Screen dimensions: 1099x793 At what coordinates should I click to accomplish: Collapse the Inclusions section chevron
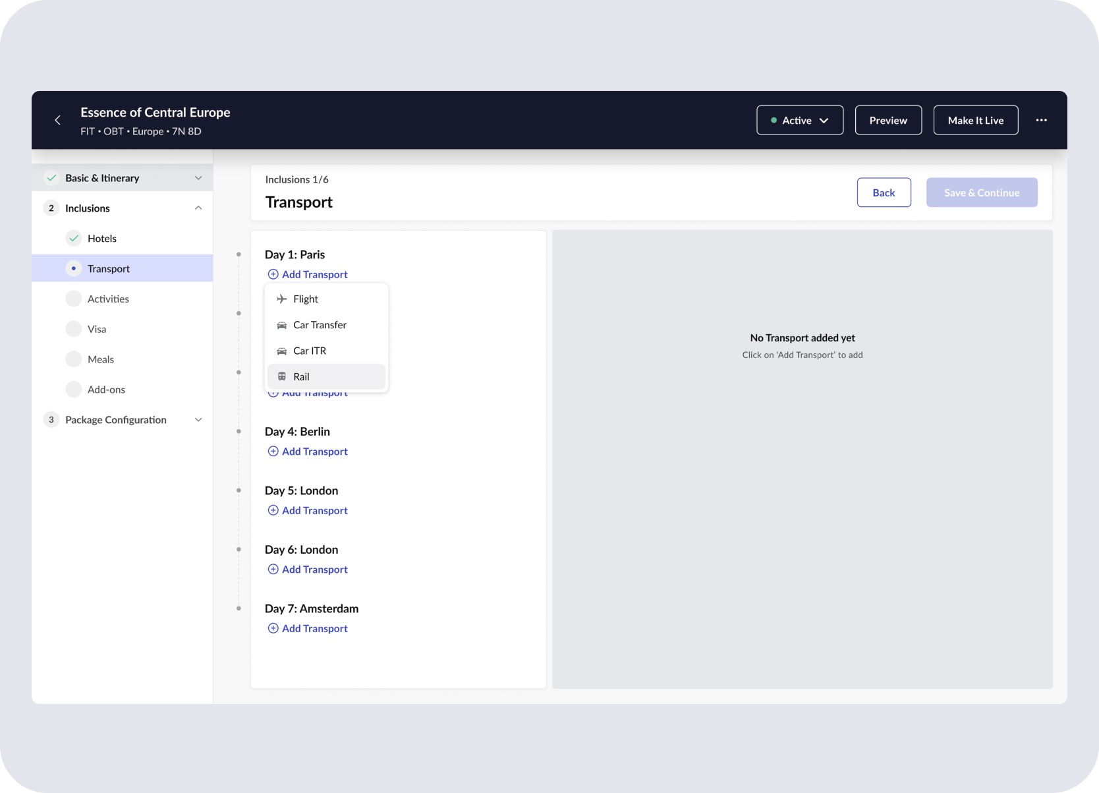(198, 208)
